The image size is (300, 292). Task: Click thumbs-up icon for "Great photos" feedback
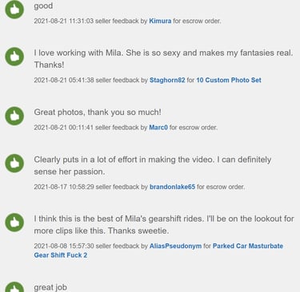[x=14, y=116]
